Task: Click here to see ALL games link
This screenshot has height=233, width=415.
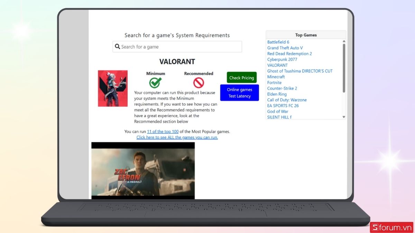Action: 177,137
